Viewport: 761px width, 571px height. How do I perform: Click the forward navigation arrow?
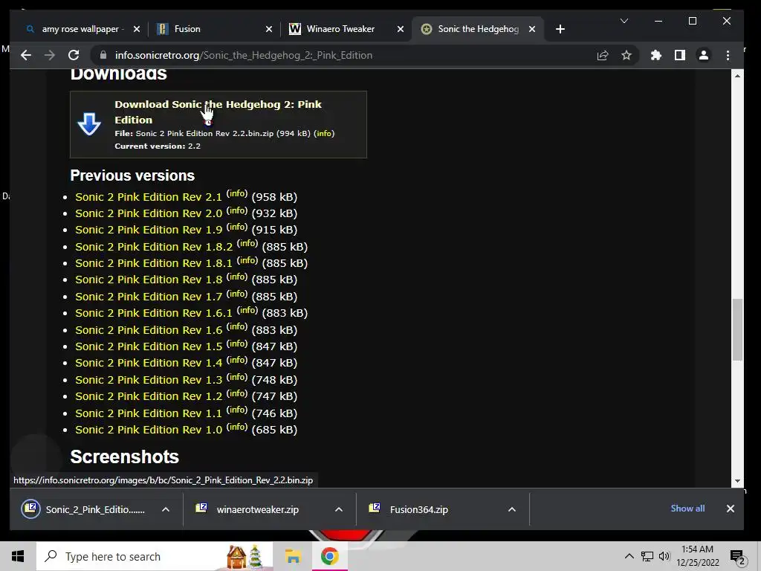pyautogui.click(x=50, y=55)
